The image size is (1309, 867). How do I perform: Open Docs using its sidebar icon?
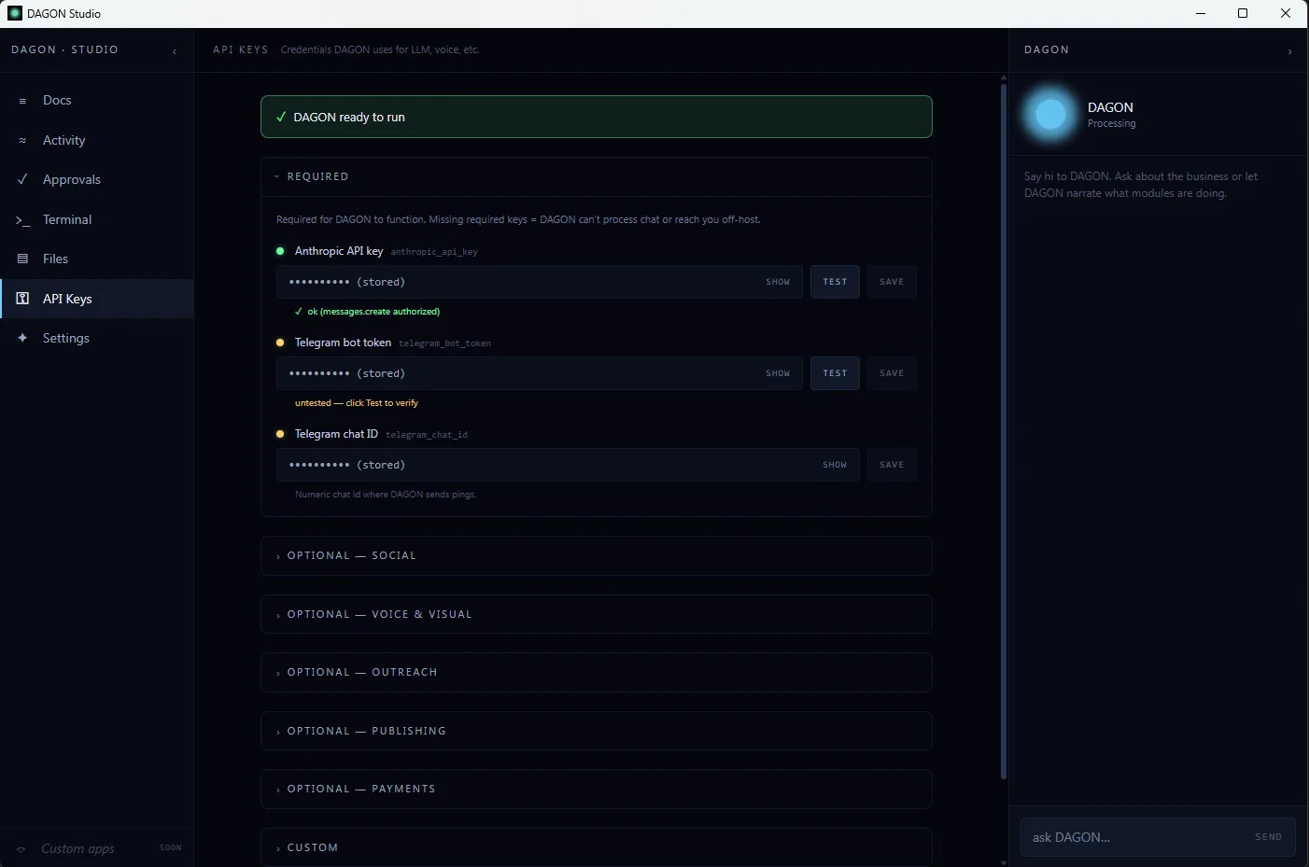pyautogui.click(x=22, y=100)
